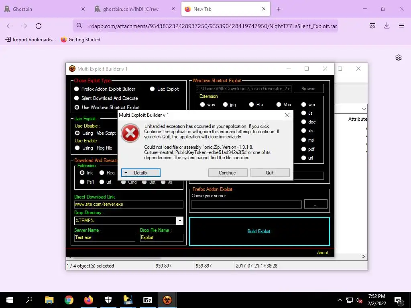This screenshot has width=411, height=308.
Task: Click the Direct Download Link field
Action: (129, 204)
